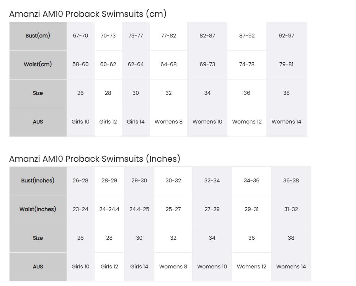Click the 64-68 waist cell

pos(168,65)
